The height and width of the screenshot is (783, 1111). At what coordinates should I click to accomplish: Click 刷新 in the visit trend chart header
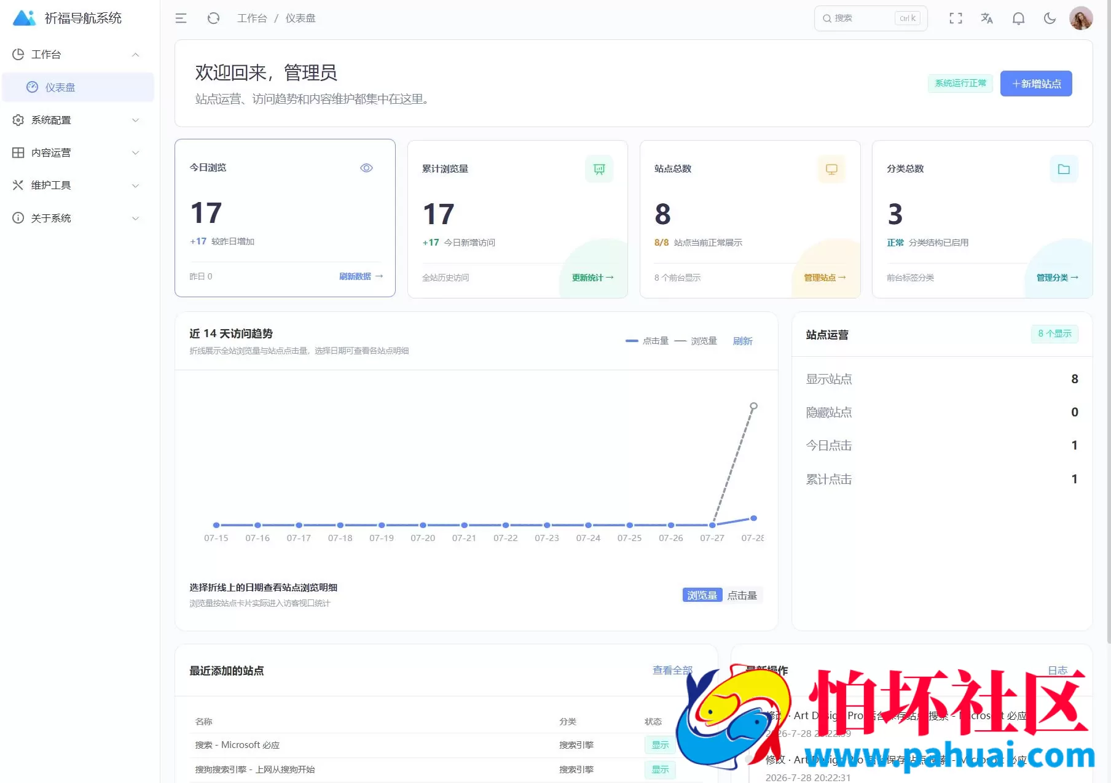coord(743,341)
